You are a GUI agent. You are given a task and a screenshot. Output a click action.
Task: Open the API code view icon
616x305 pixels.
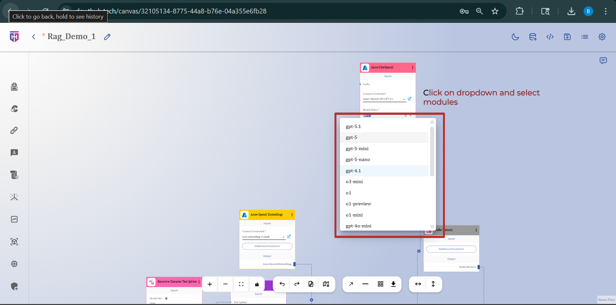tap(550, 37)
